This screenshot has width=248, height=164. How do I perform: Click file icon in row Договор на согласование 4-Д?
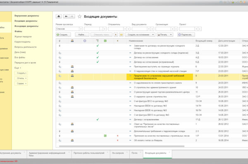[60, 57]
